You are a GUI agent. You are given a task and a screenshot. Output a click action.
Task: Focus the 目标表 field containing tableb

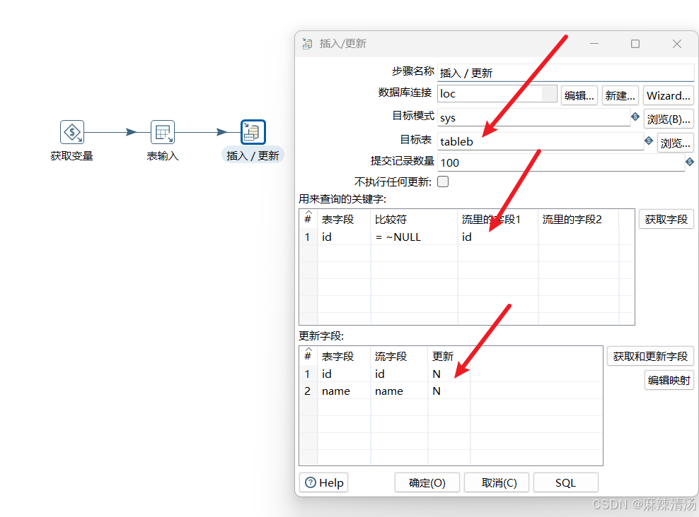coord(541,141)
